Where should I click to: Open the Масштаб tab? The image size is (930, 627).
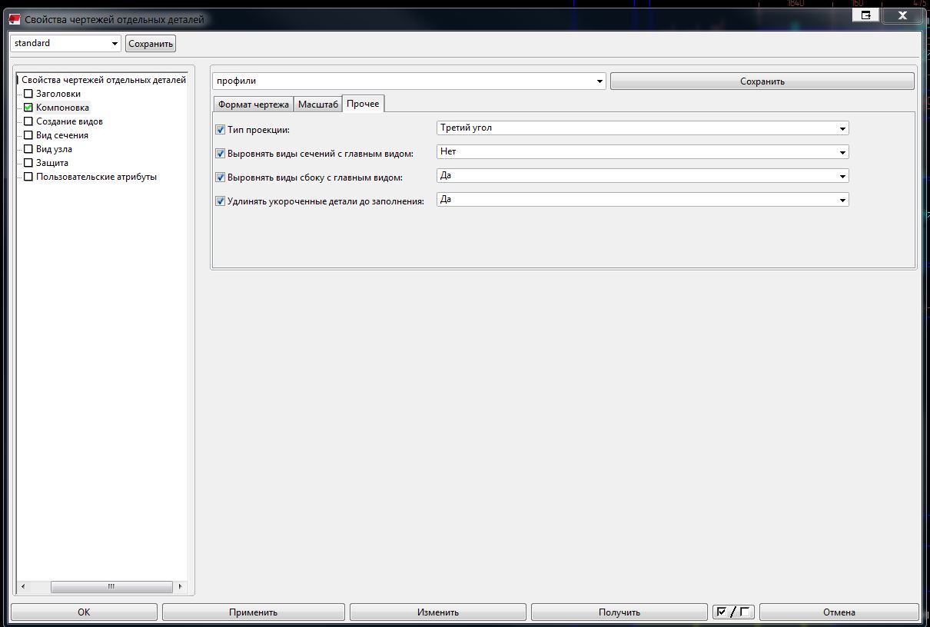317,104
